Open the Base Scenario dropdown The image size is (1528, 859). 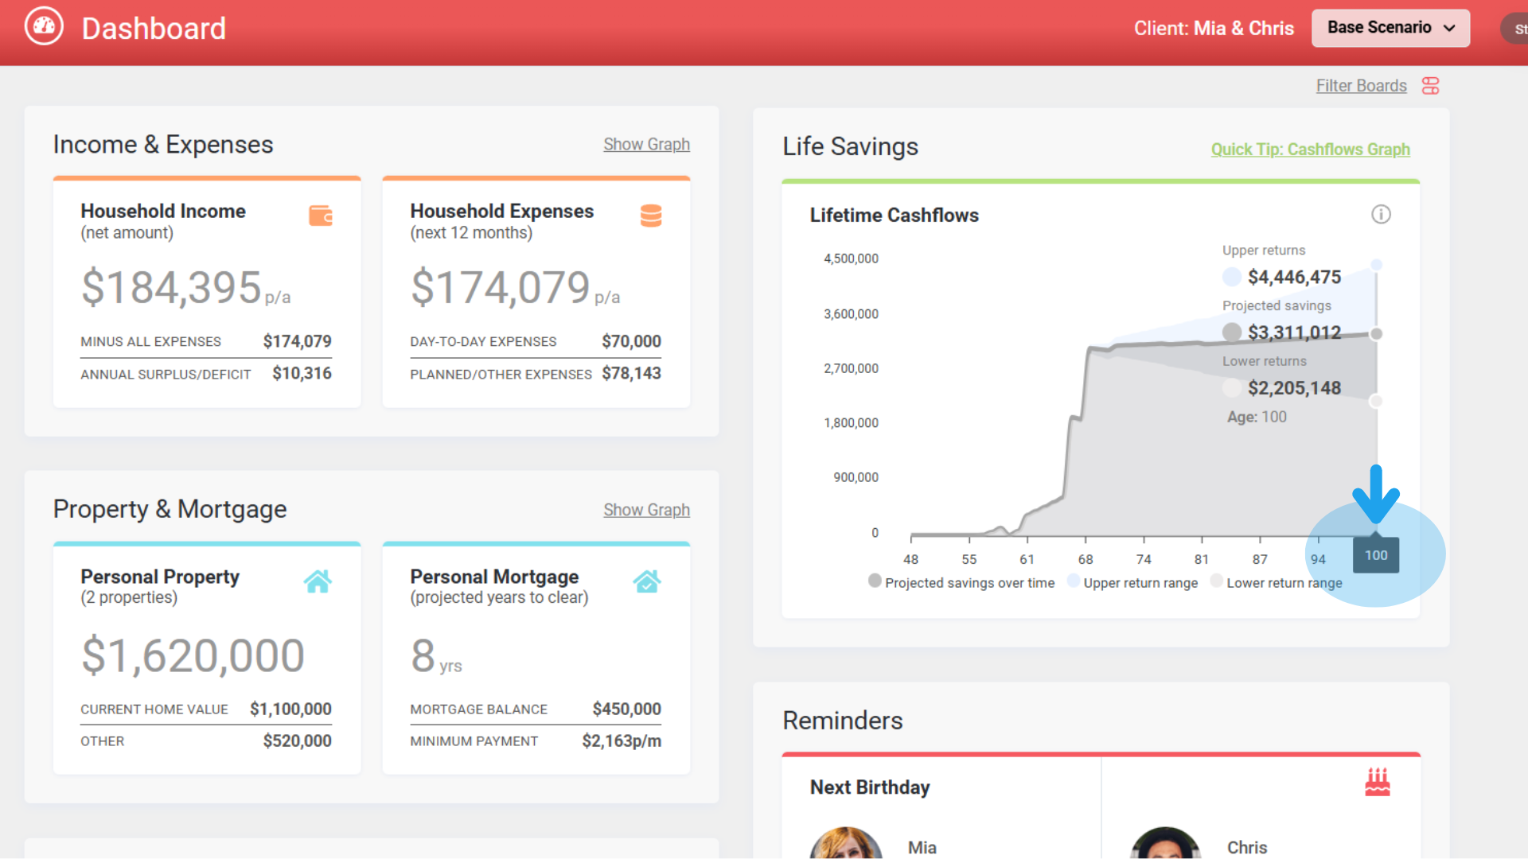(1390, 28)
